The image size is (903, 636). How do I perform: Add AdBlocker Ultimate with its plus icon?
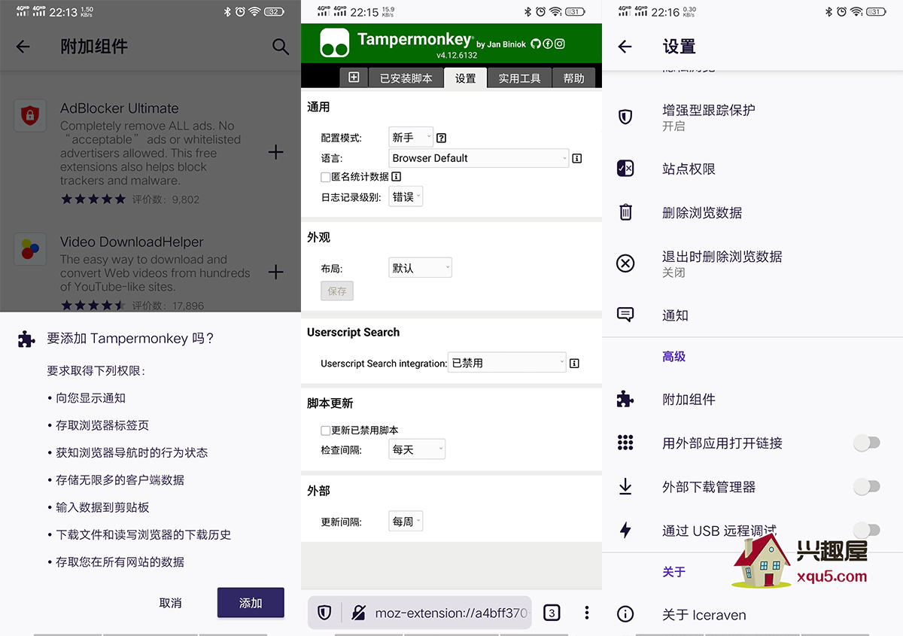(276, 152)
